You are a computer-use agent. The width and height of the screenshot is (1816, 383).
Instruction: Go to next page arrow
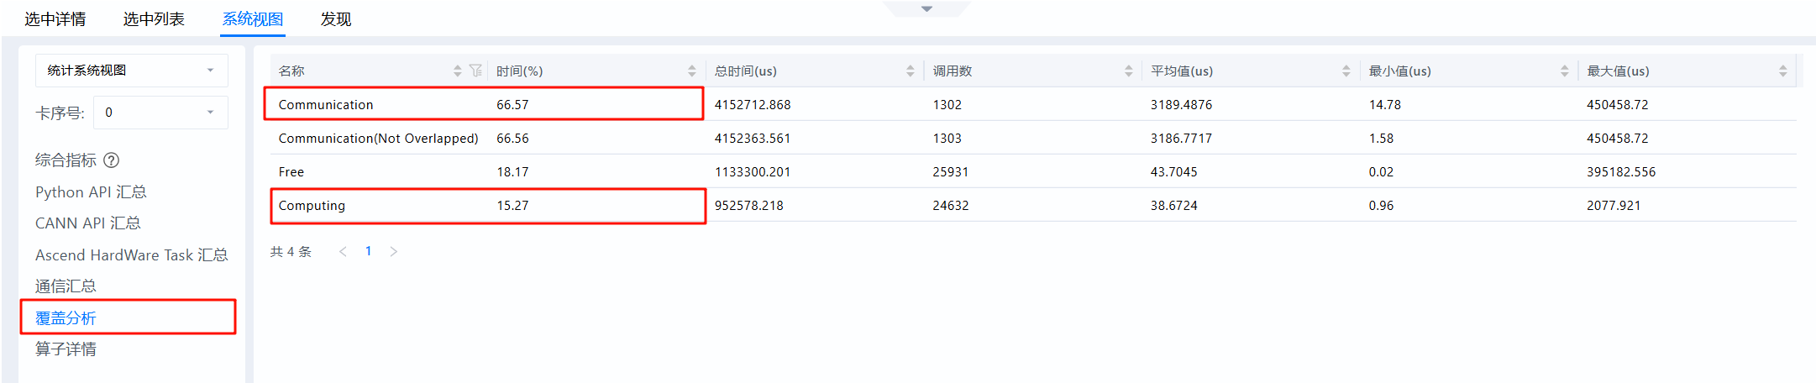(393, 251)
